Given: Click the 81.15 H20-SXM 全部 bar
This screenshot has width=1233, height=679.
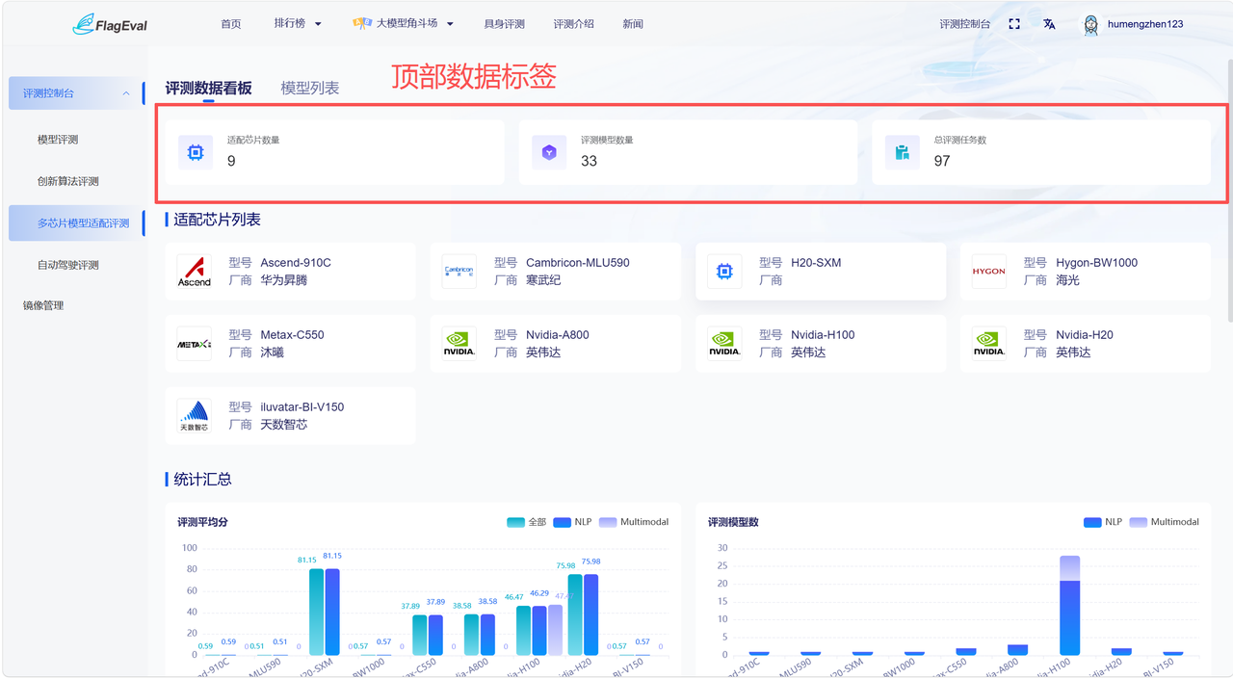Looking at the screenshot, I should (x=316, y=612).
